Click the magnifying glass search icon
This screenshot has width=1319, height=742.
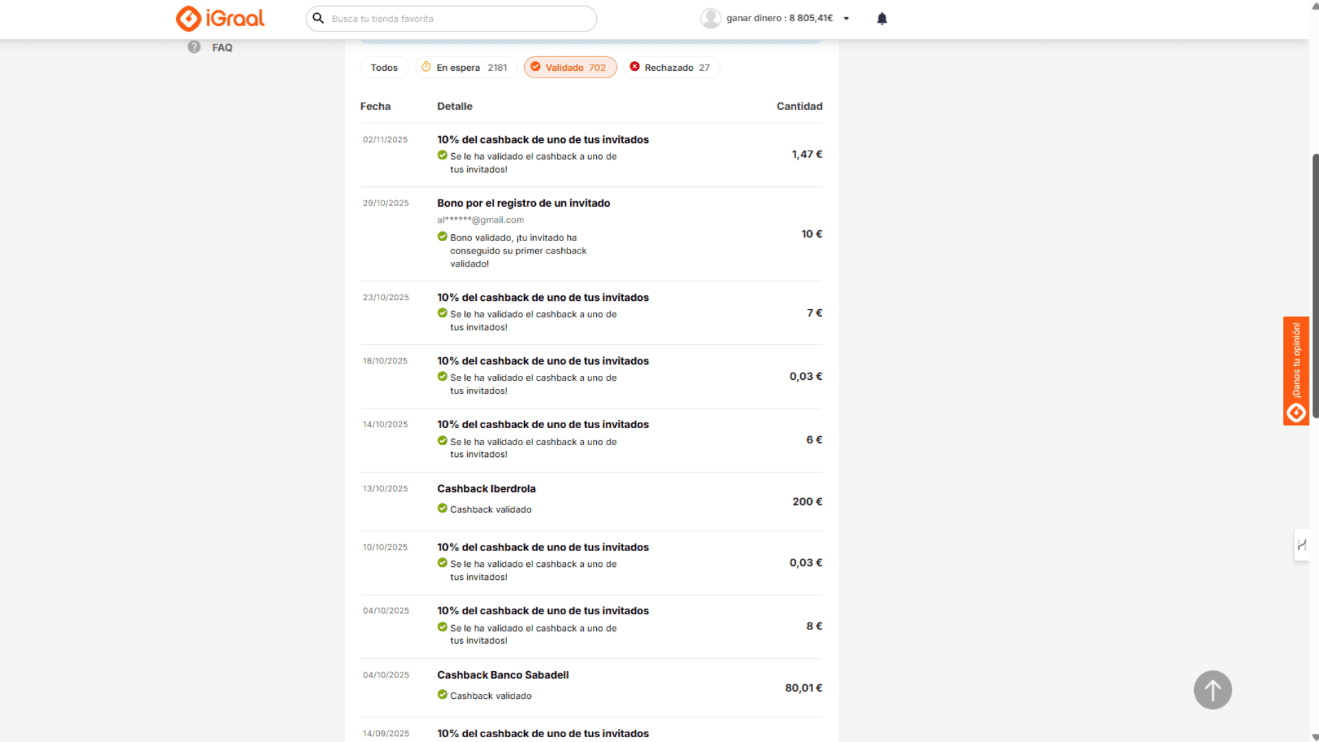point(318,19)
